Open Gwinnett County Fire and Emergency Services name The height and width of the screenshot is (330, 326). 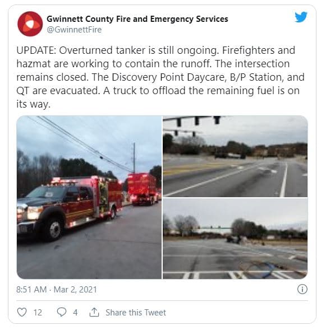click(x=137, y=18)
